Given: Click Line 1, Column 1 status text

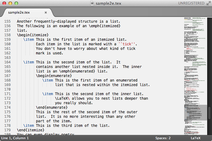Looking at the screenshot, I should 15,138.
